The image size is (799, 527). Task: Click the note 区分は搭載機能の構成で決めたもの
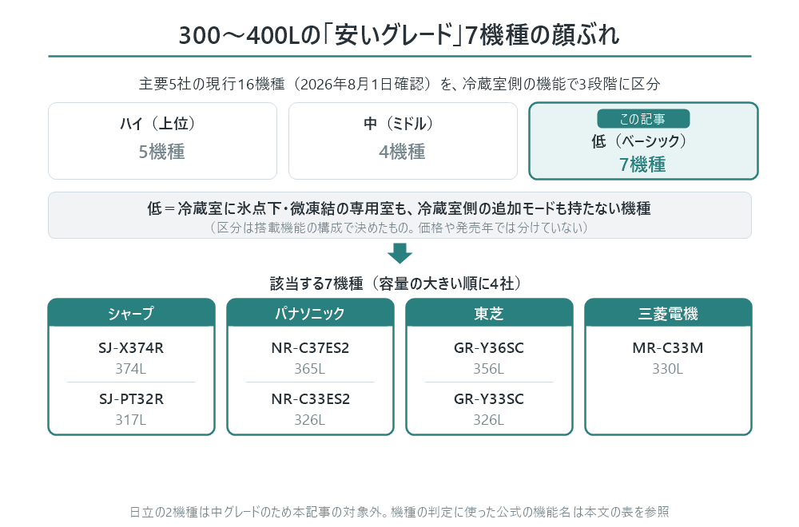click(x=399, y=228)
